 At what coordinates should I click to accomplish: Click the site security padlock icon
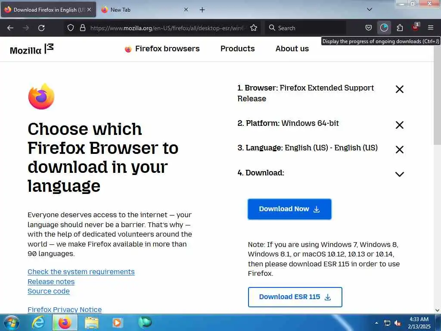[x=82, y=28]
